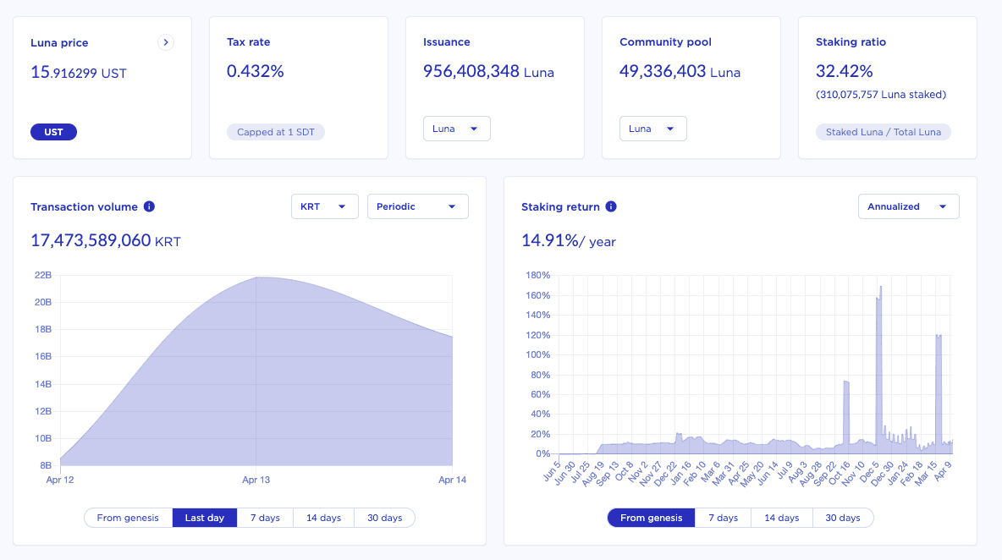The height and width of the screenshot is (560, 1002).
Task: Click the Capped at 1 SDT badge
Action: tap(275, 132)
